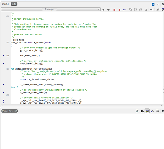This screenshot has height=149, width=164.
Task: Expand the editor tab list chevron
Action: [158, 4]
